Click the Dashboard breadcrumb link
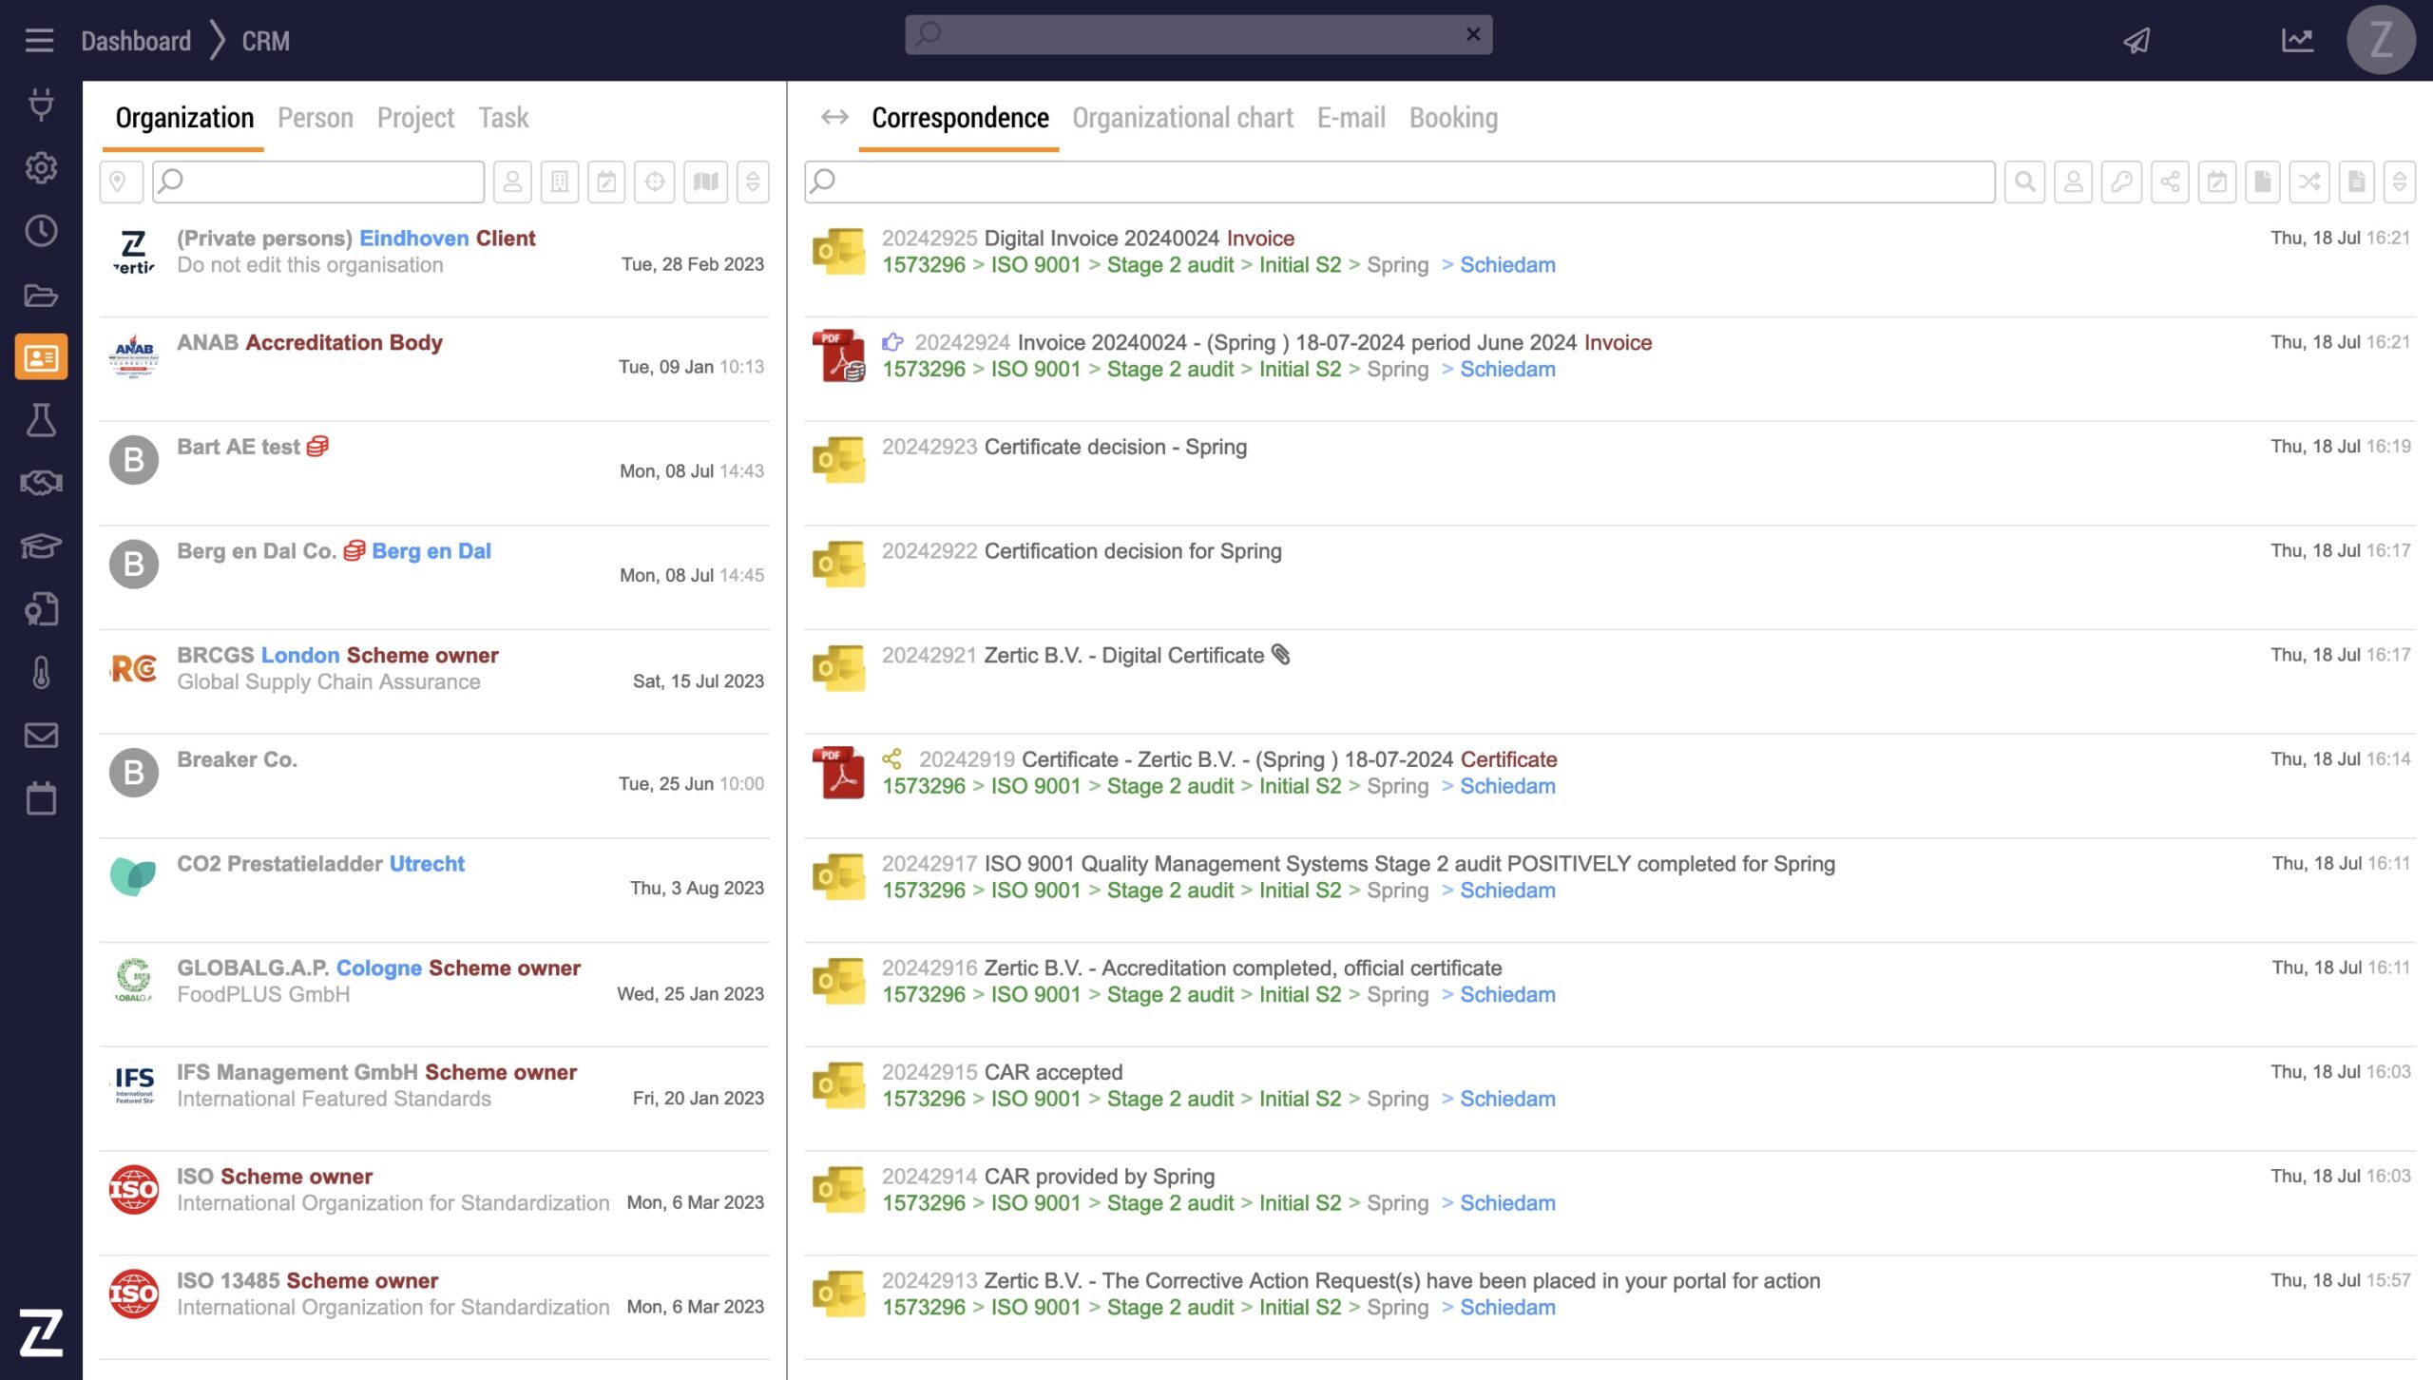This screenshot has width=2433, height=1380. tap(136, 41)
